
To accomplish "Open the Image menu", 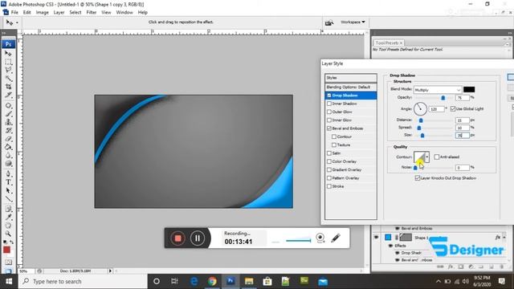I will coord(43,12).
